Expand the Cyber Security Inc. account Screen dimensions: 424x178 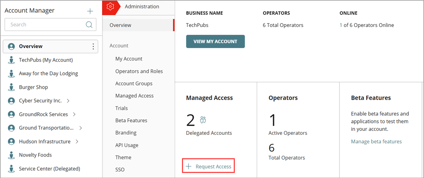68,101
